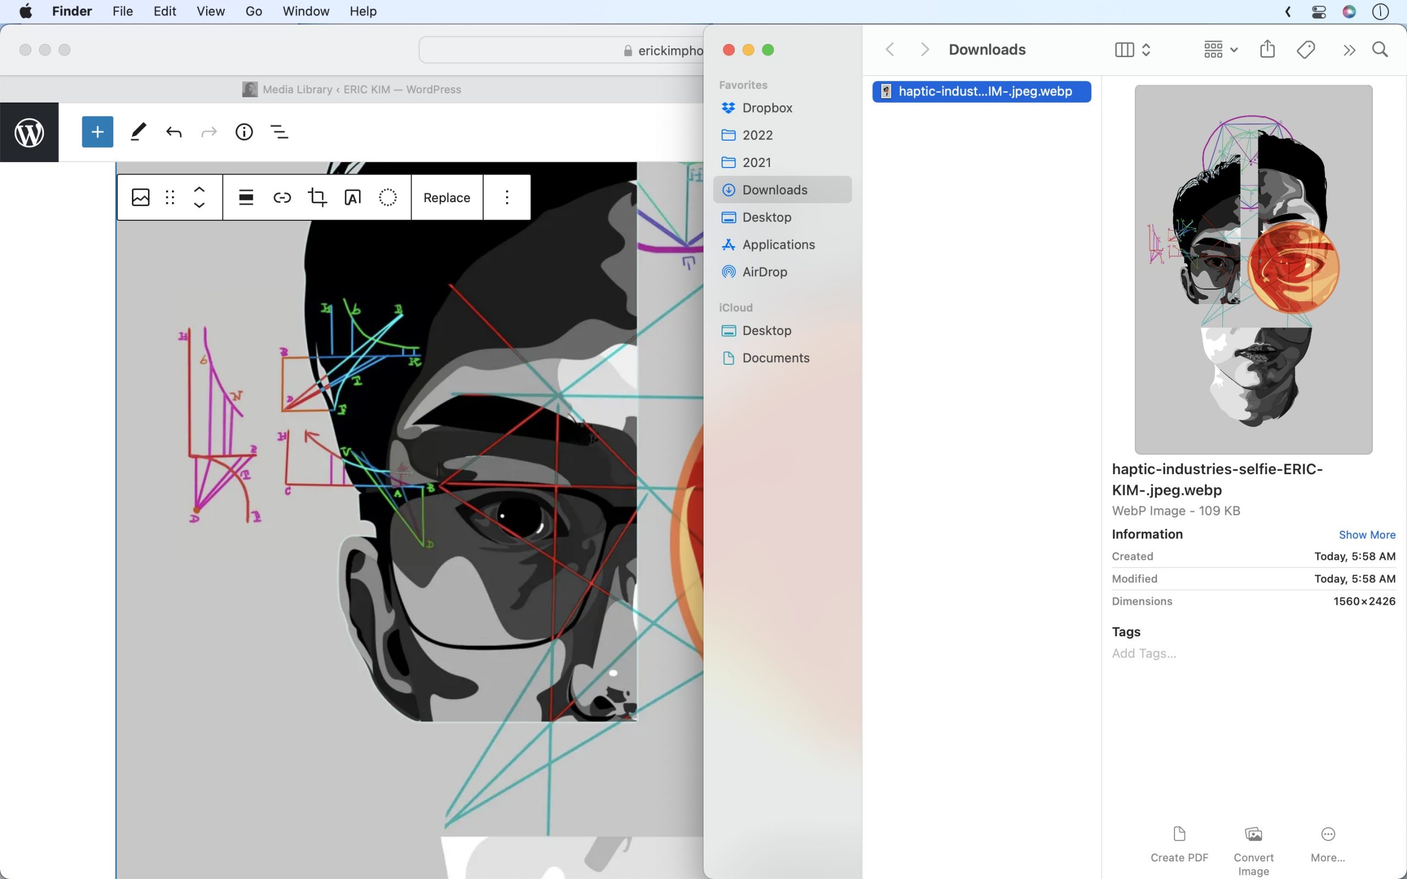Click the undo arrow in editor toolbar
This screenshot has height=879, width=1407.
pyautogui.click(x=173, y=132)
